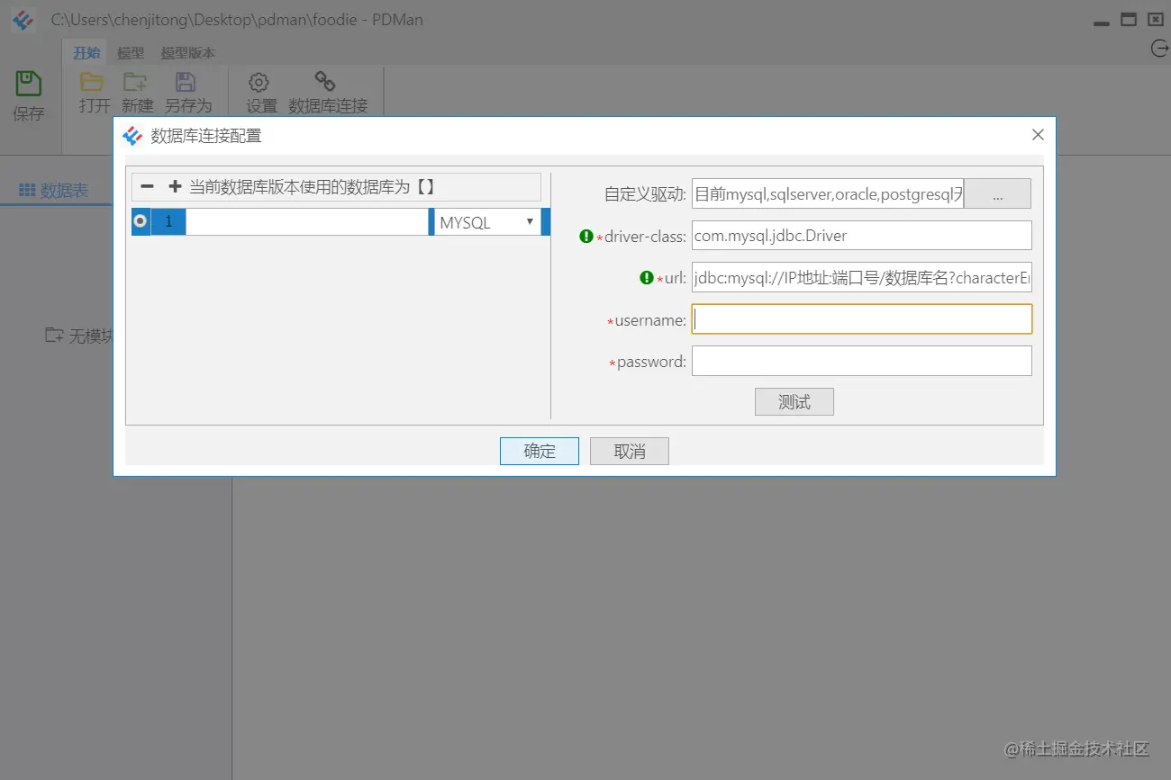Click the PDMan logo in title bar

[23, 20]
